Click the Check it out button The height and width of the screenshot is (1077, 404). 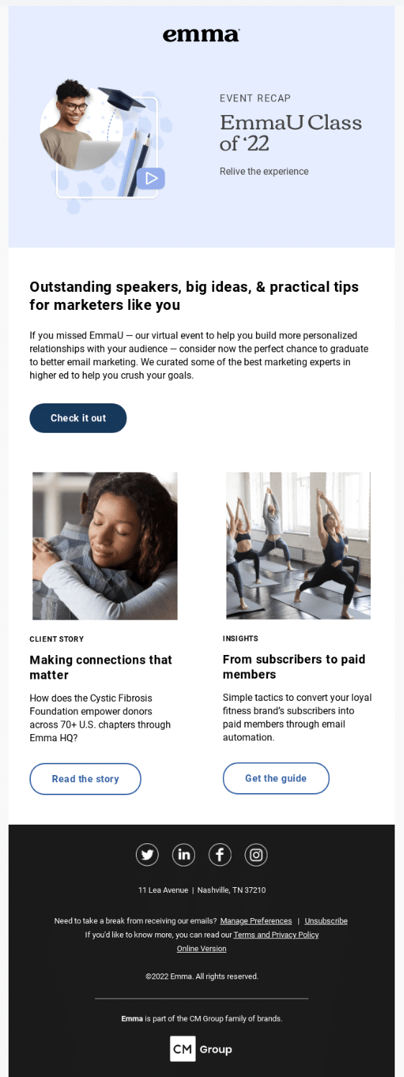tap(78, 418)
